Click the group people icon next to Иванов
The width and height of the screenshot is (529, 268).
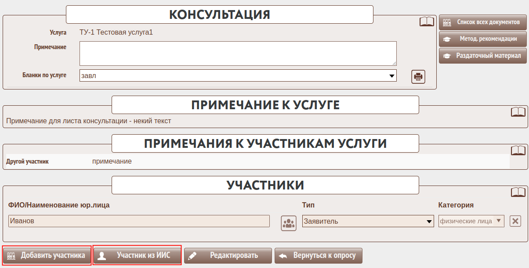point(289,223)
